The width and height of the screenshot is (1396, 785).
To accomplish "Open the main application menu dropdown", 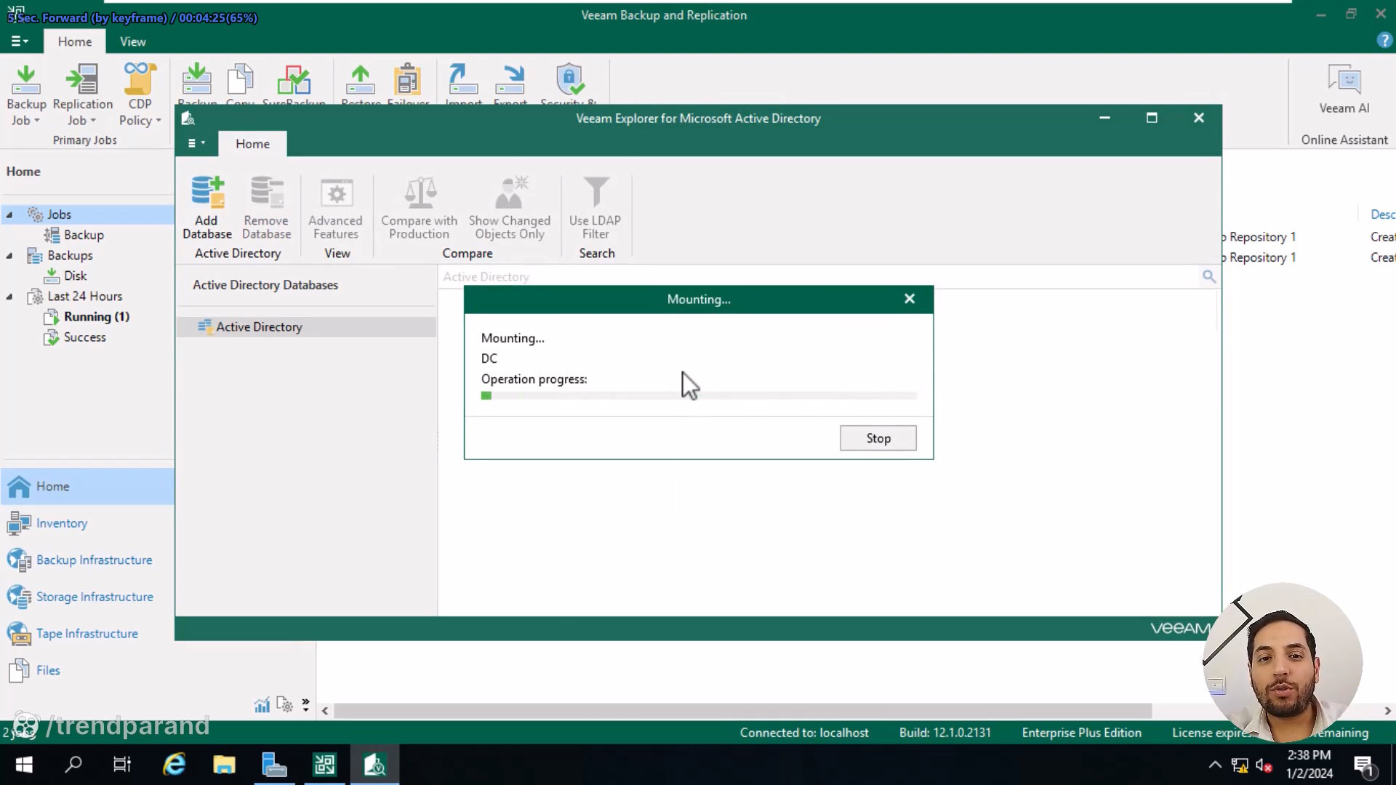I will click(20, 41).
